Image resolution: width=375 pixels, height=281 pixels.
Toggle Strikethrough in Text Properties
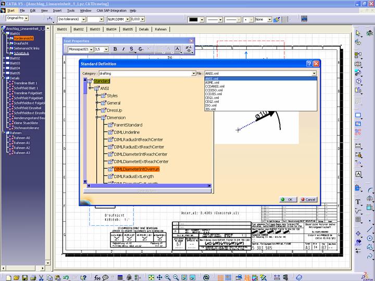(141, 49)
